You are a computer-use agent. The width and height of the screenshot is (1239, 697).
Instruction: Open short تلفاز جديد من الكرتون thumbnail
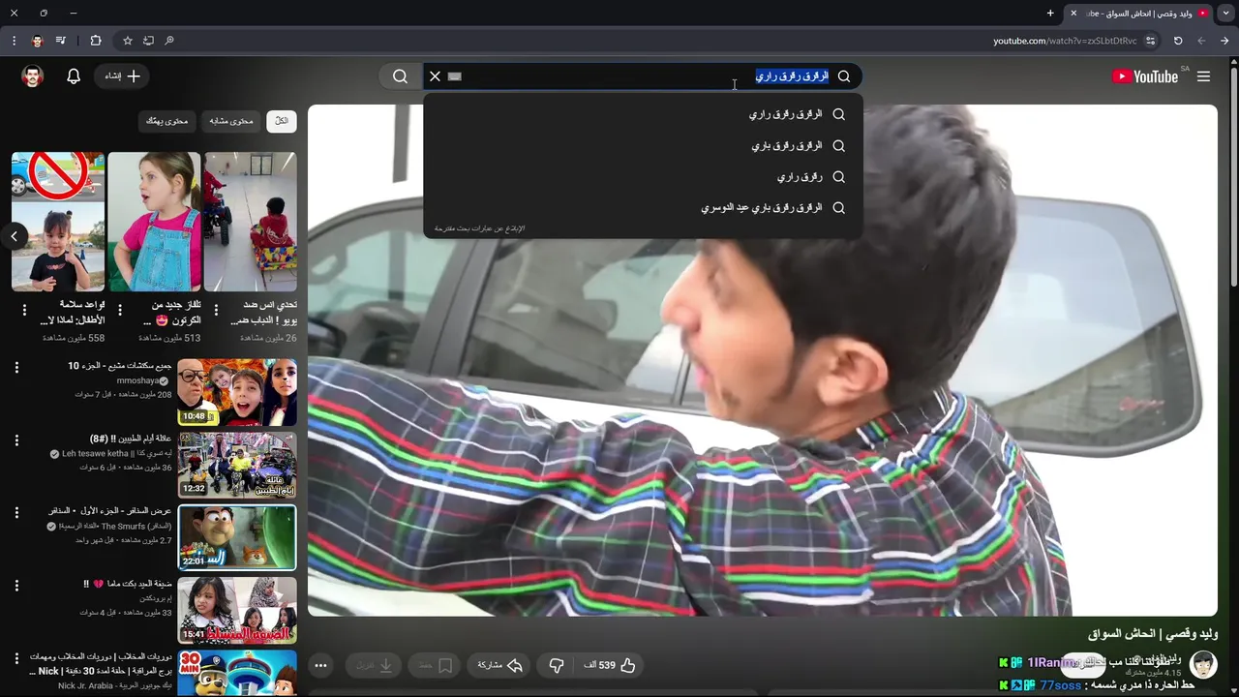154,222
